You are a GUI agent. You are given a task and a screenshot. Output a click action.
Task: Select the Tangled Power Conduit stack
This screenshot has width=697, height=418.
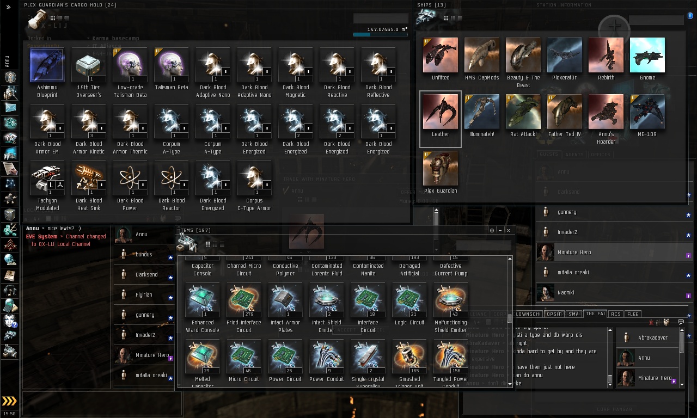click(451, 357)
